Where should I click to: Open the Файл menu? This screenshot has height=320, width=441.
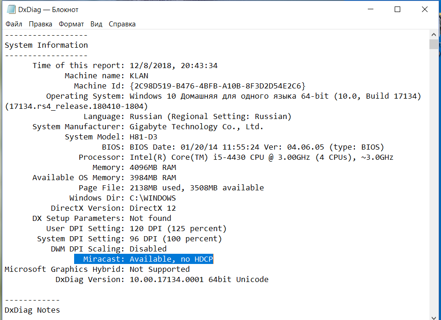(x=14, y=24)
